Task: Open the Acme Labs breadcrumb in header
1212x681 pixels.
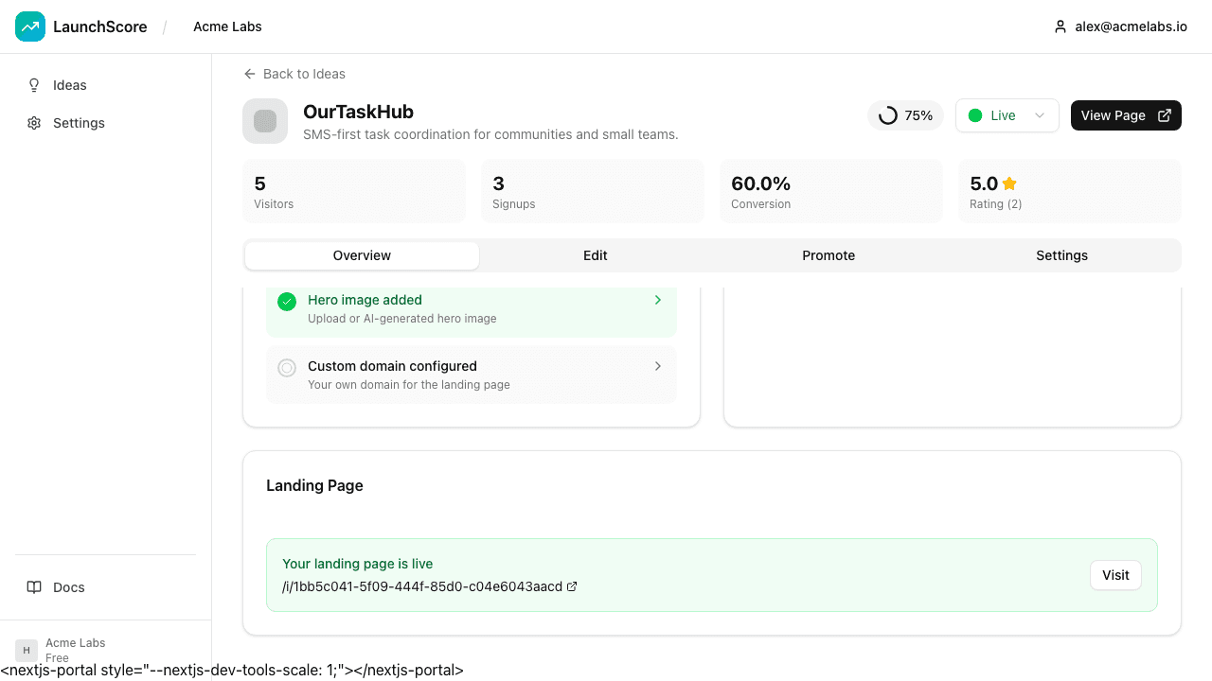Action: coord(227,26)
